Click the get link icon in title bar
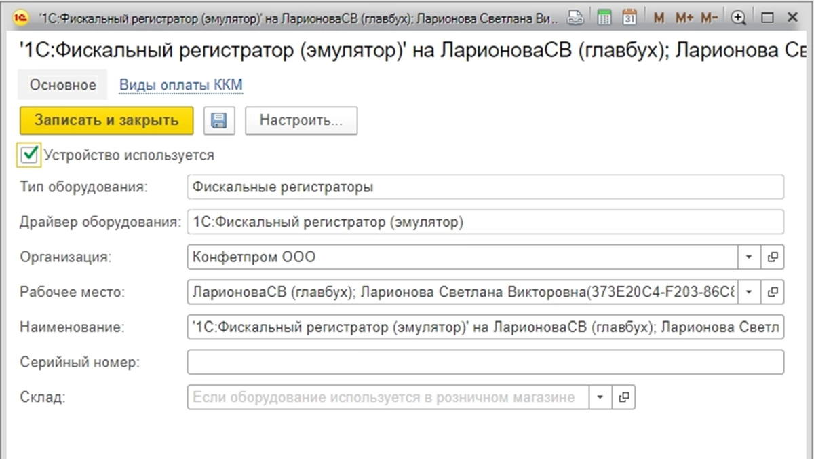The image size is (814, 459). tap(575, 18)
